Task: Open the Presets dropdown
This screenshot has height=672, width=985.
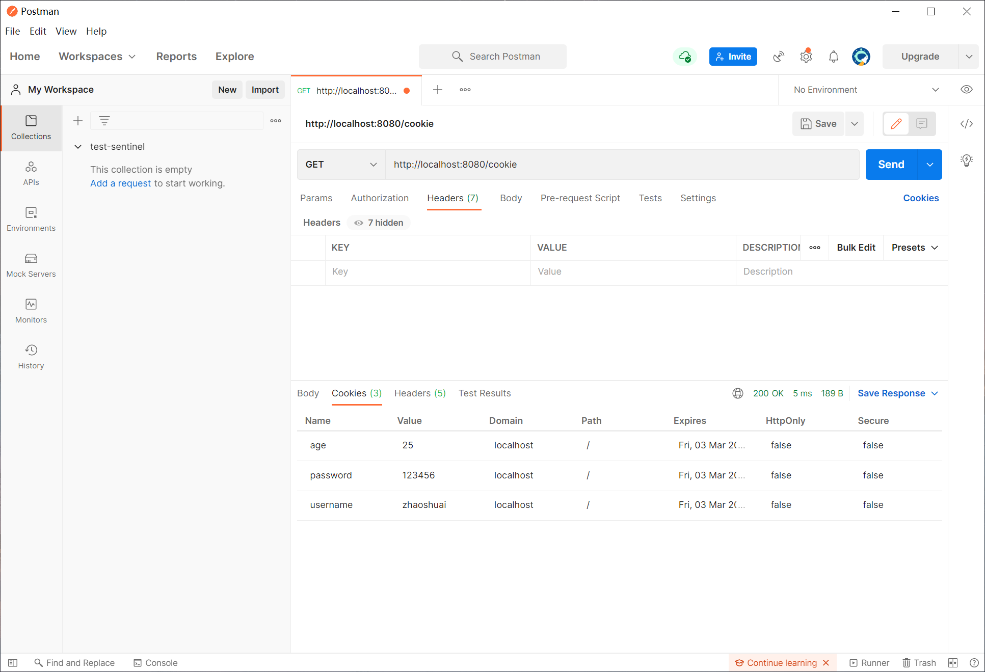Action: [915, 248]
